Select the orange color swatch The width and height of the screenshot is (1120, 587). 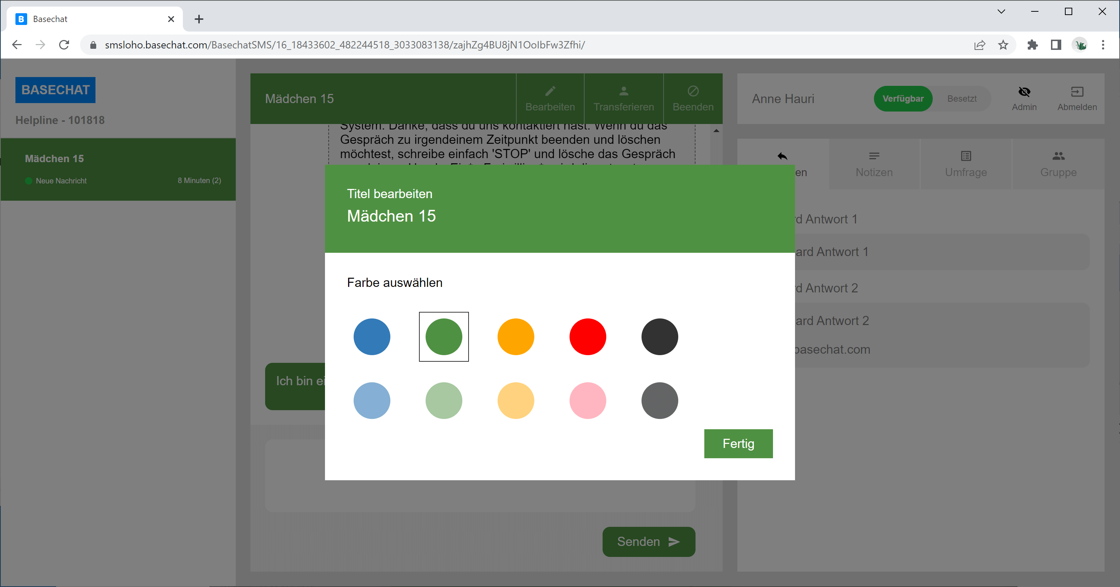tap(516, 337)
